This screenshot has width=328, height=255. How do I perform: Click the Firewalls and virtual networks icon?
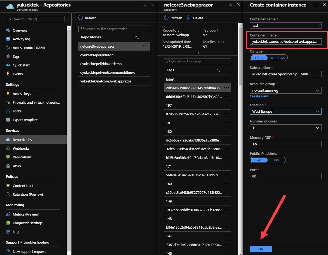click(x=8, y=102)
